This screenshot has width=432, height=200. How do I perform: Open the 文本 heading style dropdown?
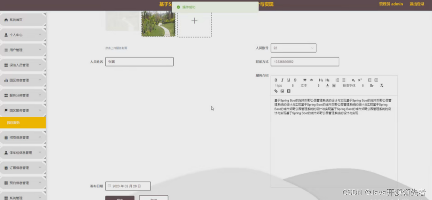310,86
